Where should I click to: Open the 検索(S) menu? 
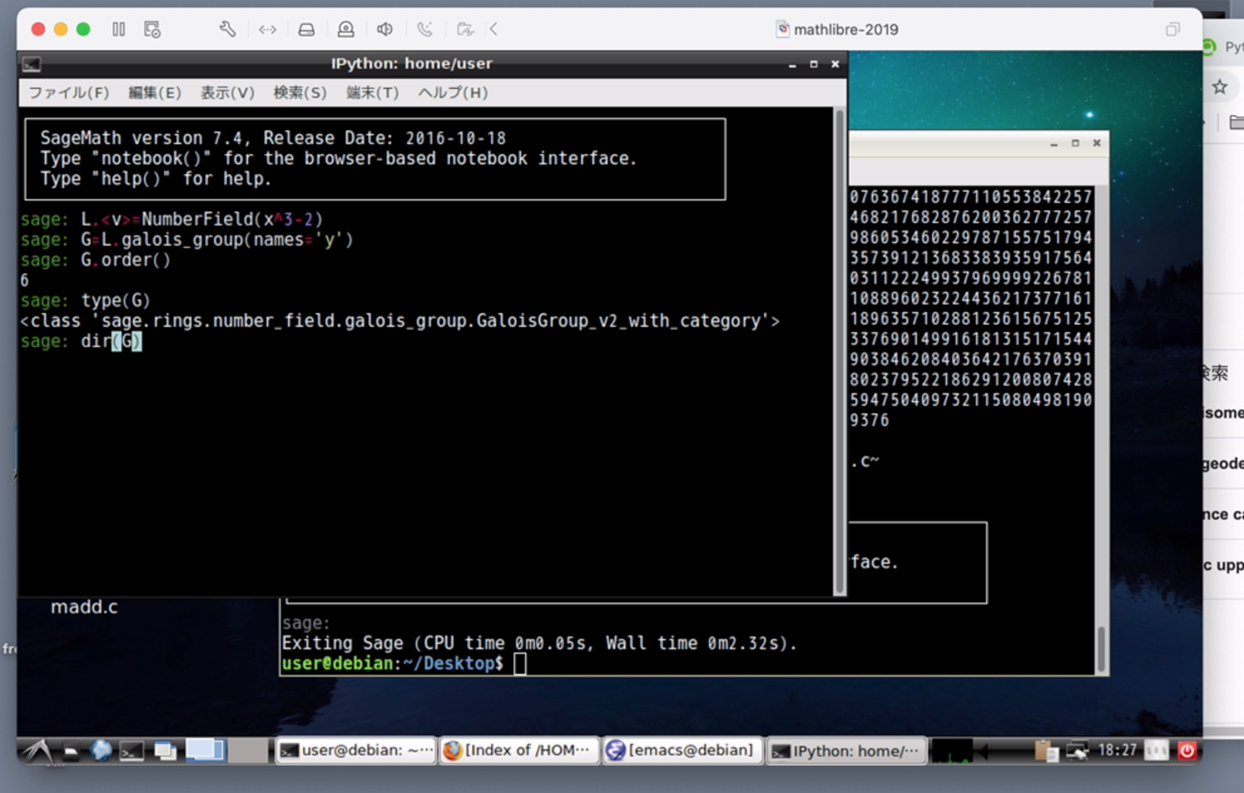(300, 93)
